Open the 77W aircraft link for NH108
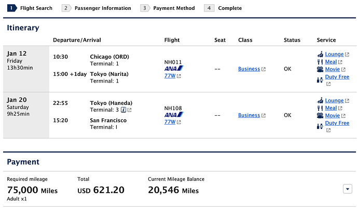Screen dimensions: 358x216 click(170, 122)
